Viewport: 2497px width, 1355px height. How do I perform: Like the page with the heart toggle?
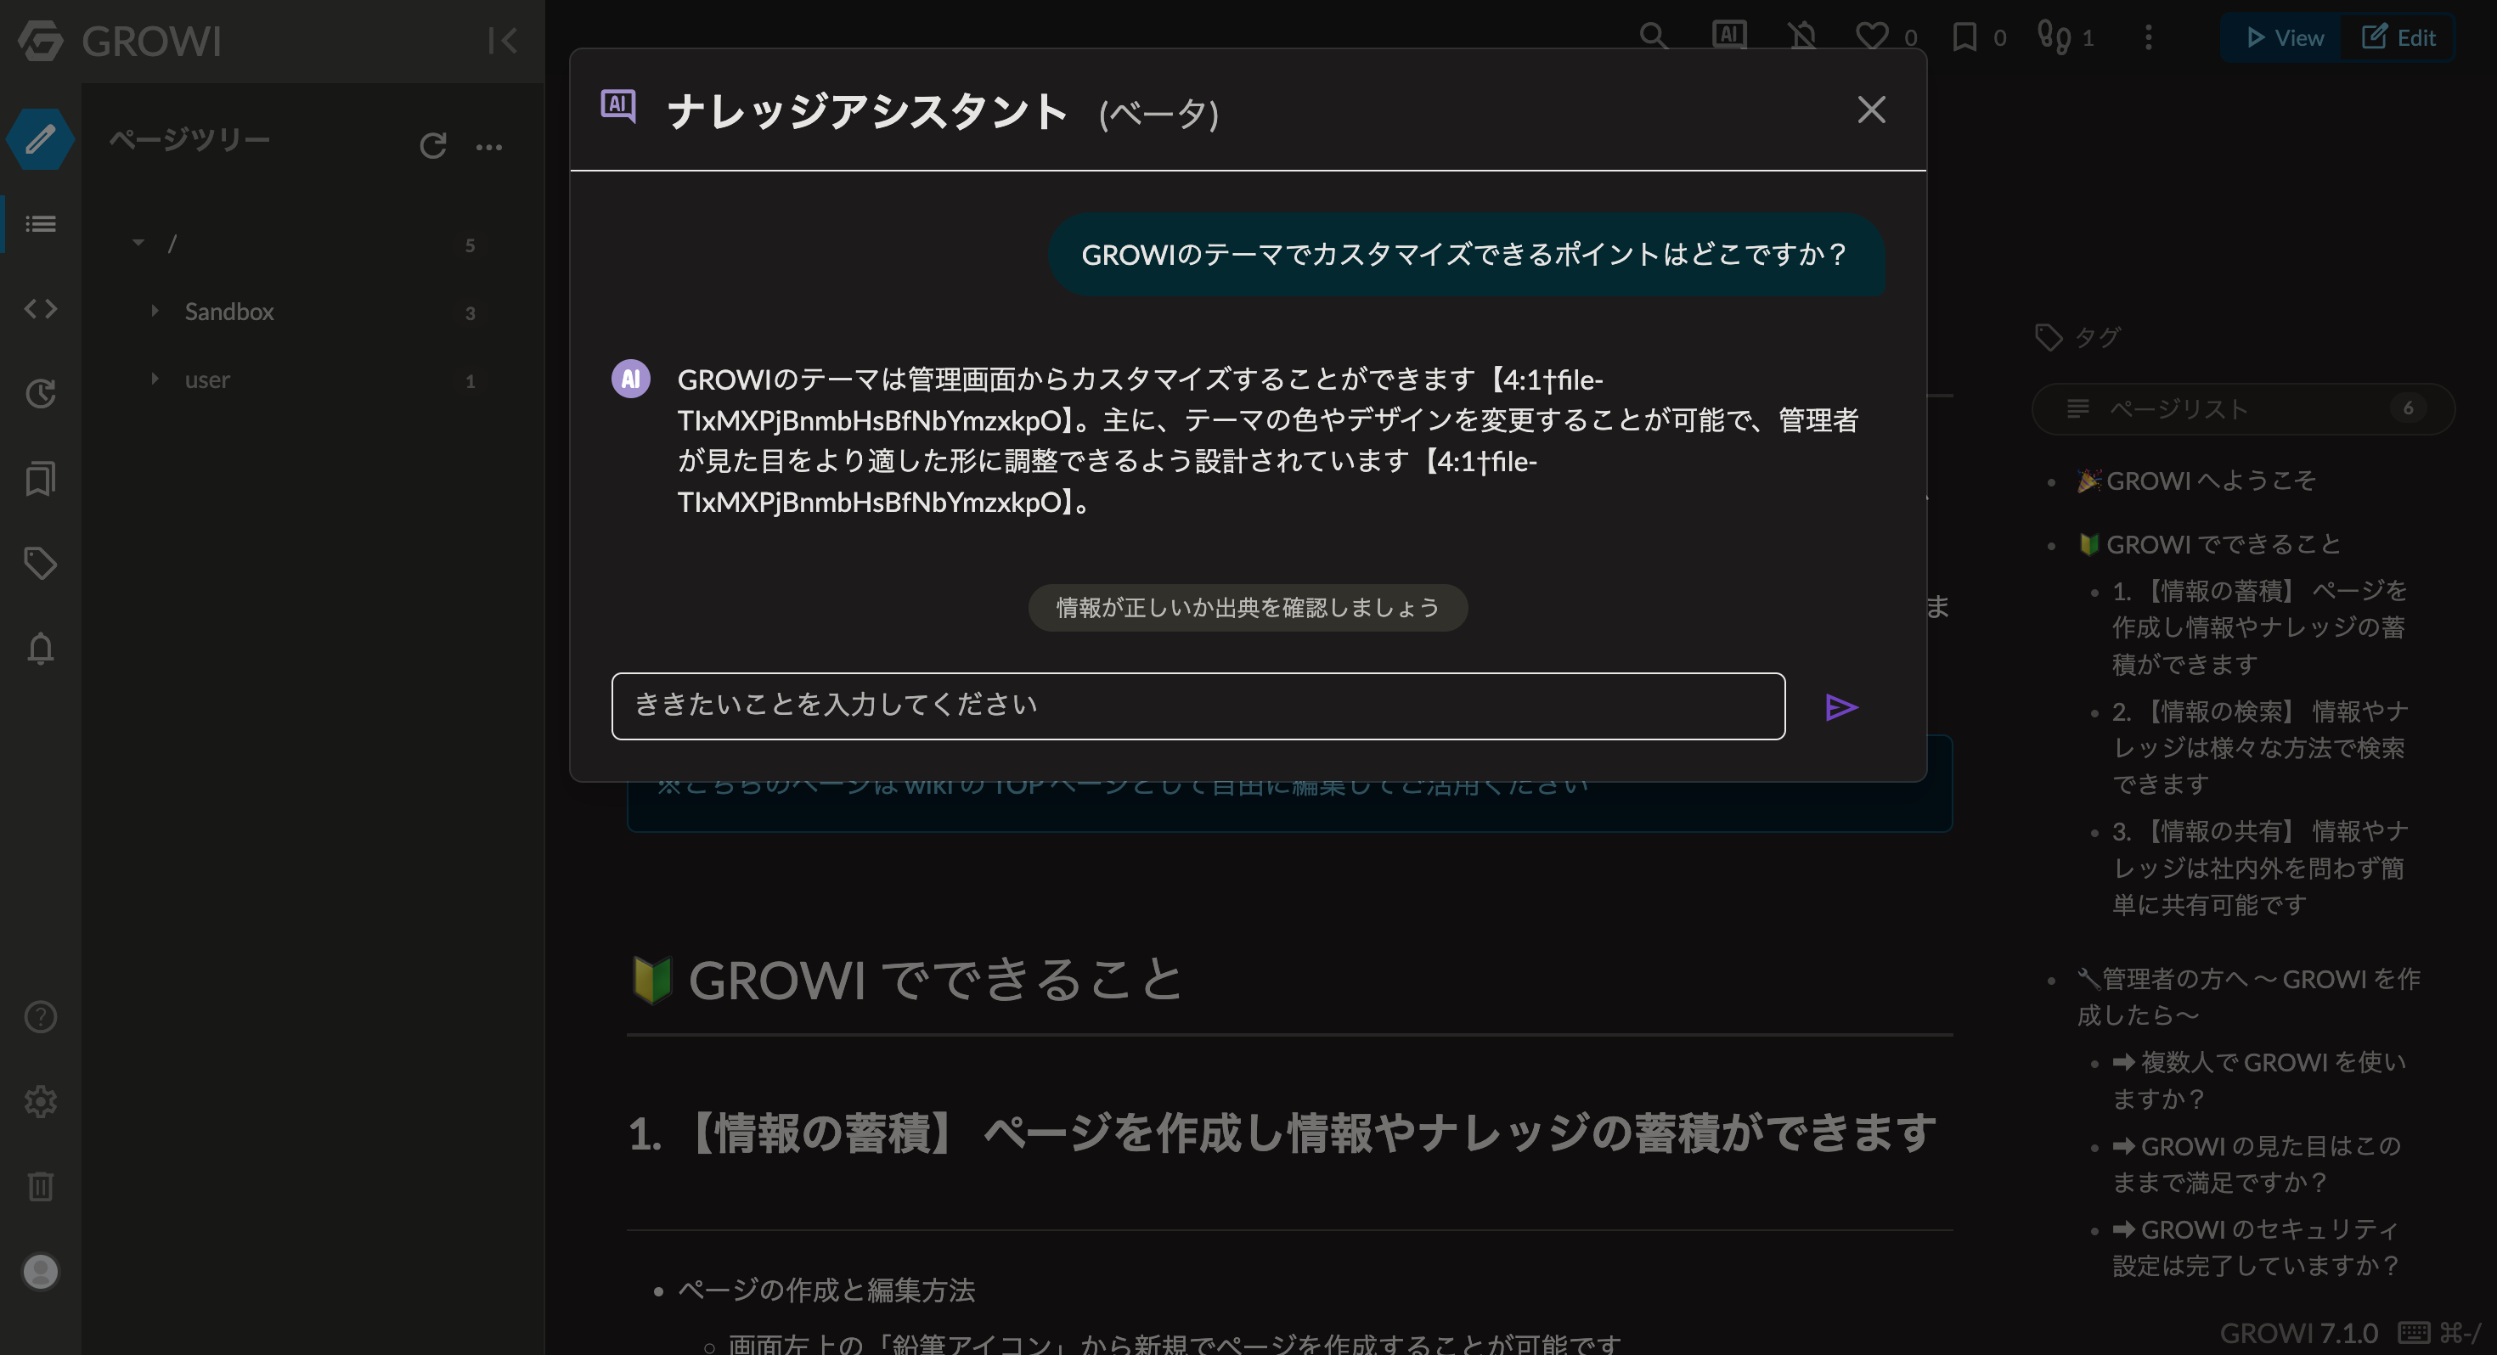[x=1872, y=37]
